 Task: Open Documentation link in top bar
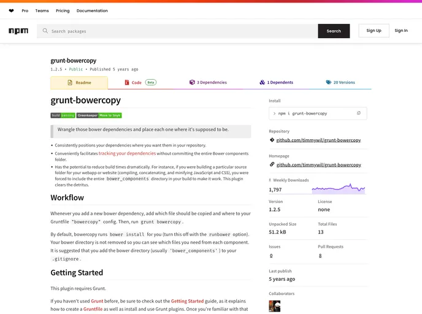point(92,11)
